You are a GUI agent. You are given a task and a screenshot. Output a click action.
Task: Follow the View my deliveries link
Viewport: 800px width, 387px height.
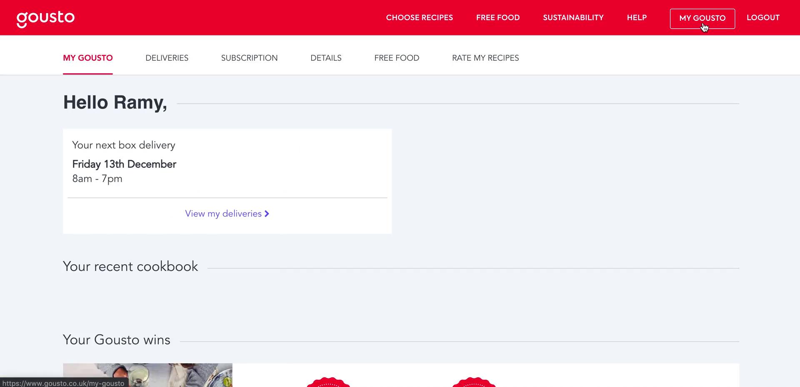click(227, 213)
